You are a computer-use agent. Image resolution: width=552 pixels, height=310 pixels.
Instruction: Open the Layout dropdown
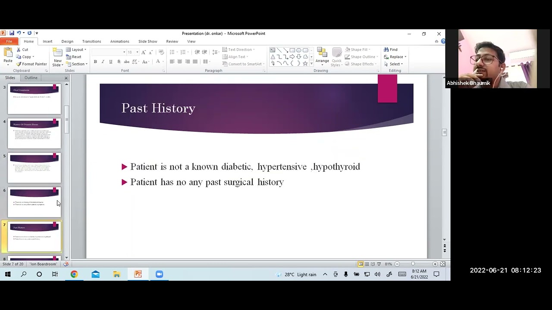click(76, 50)
